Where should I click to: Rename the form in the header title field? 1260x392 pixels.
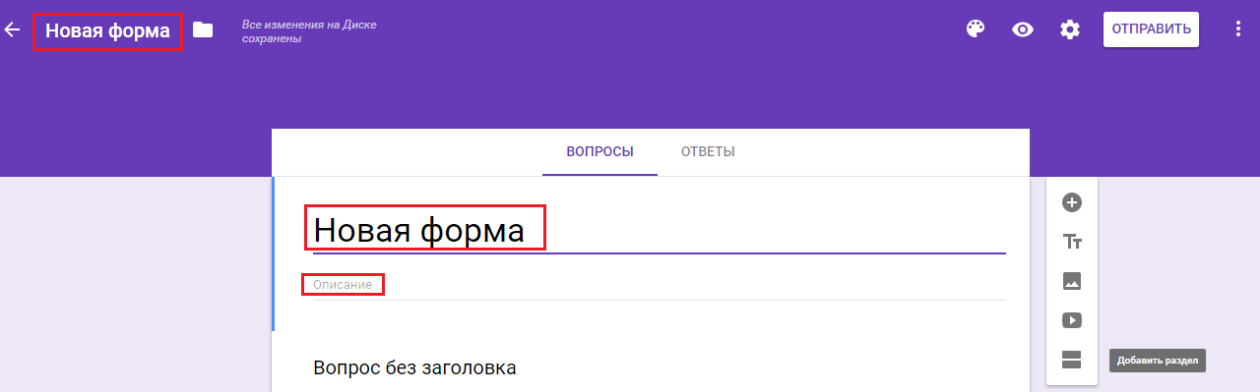click(107, 30)
